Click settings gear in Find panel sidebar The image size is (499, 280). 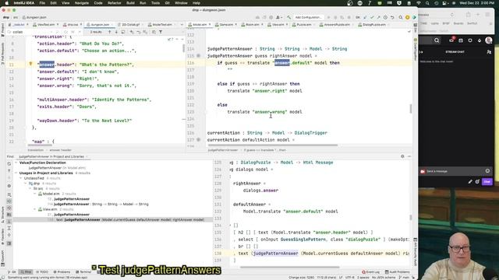[x=9, y=186]
